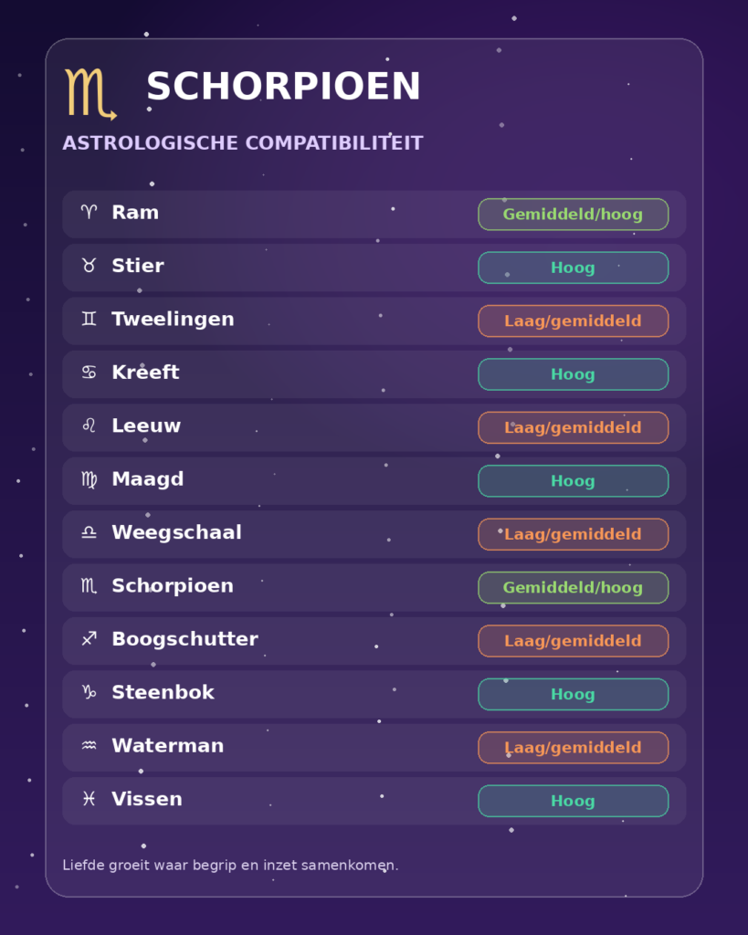
Task: Click the Kreeft zodiac glyph icon
Action: pos(89,373)
